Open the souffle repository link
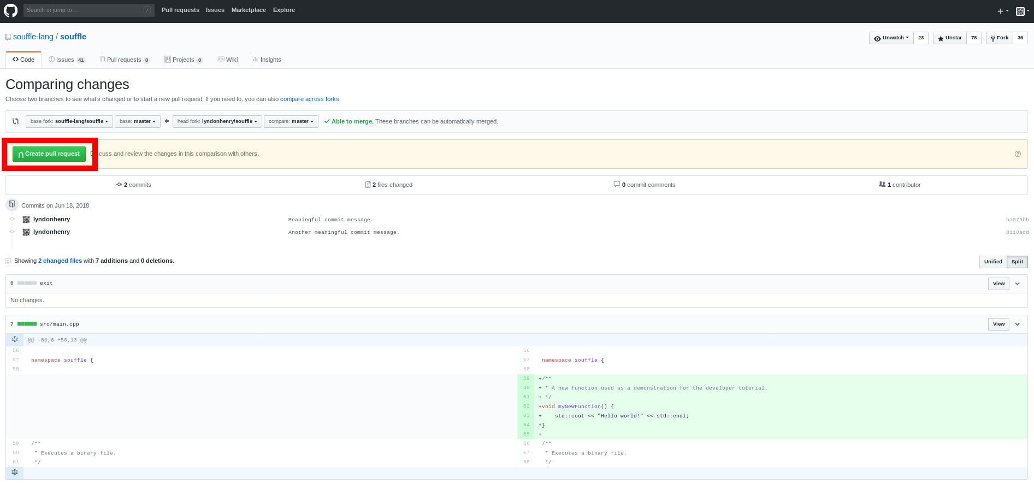The image size is (1034, 483). coord(73,37)
